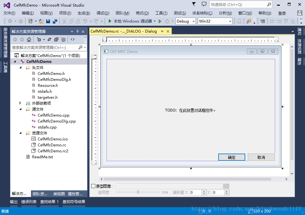Increase offset Y value with up arrow
The height and width of the screenshot is (215, 305).
(x=226, y=191)
